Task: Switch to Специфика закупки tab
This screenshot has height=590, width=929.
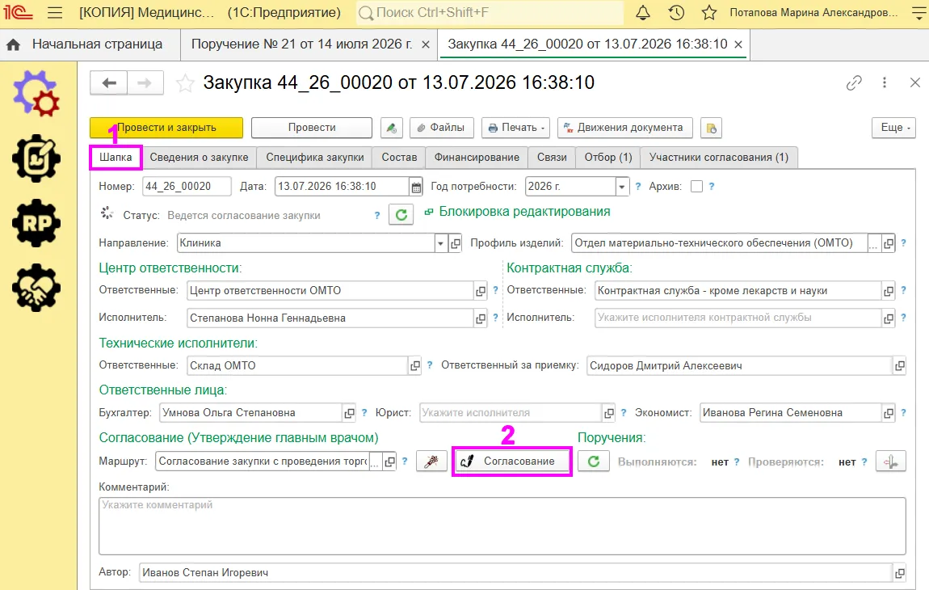Action: [x=314, y=158]
